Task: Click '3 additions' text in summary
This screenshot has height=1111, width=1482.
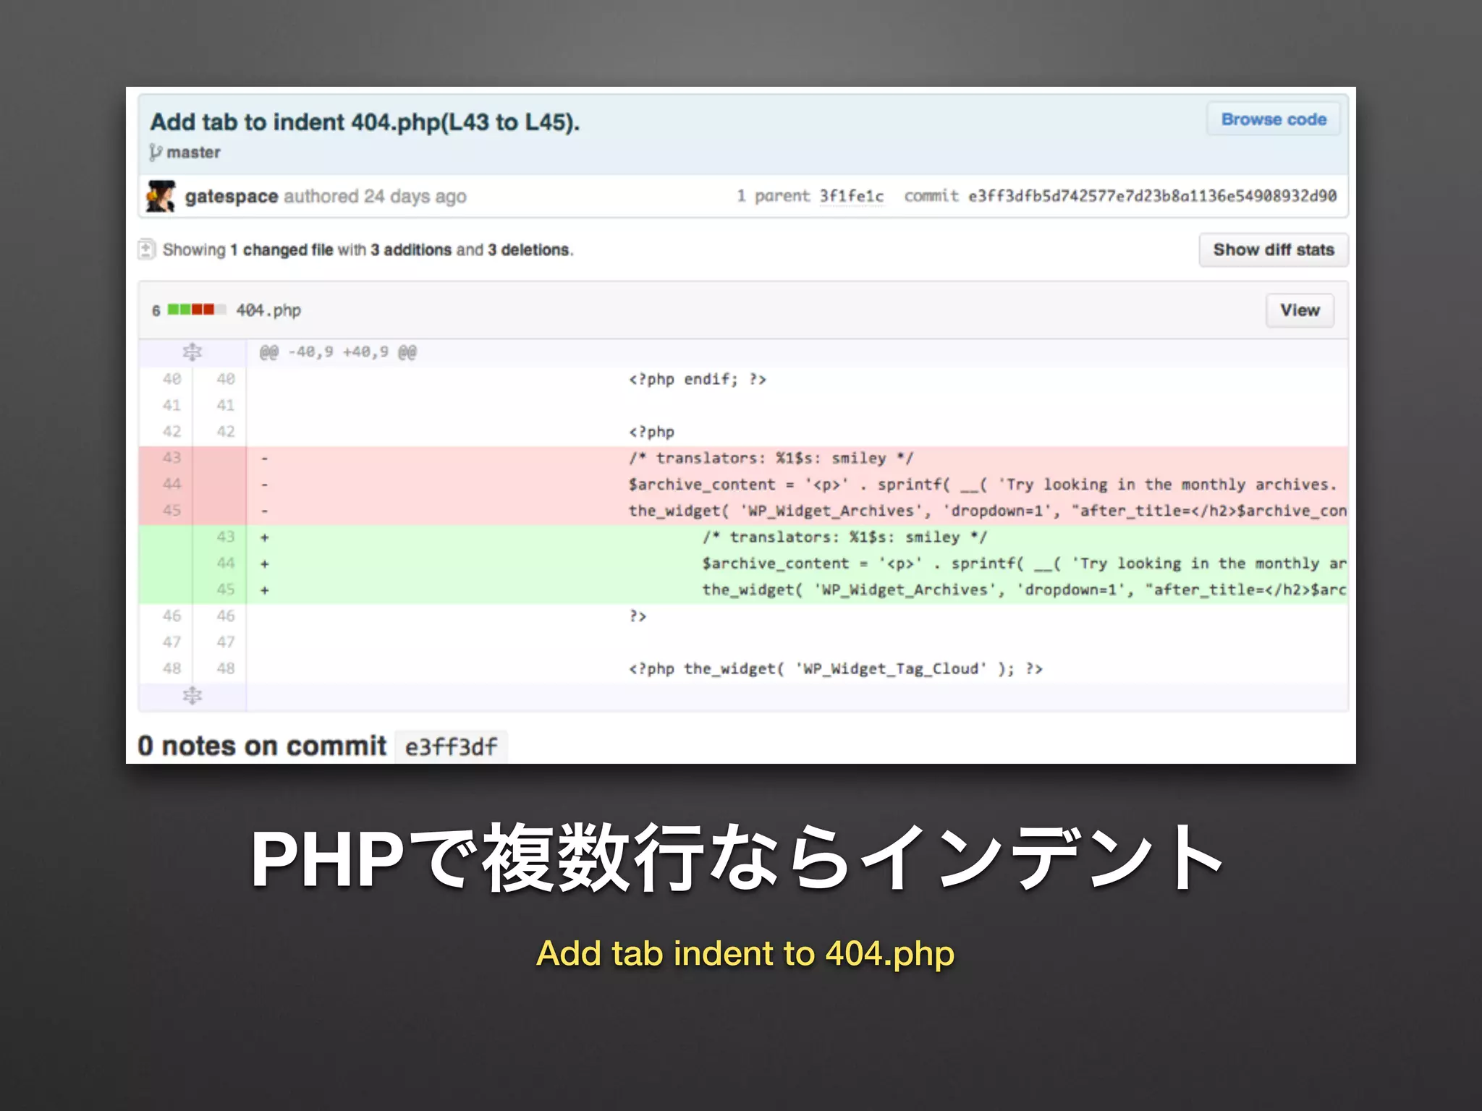Action: tap(411, 250)
